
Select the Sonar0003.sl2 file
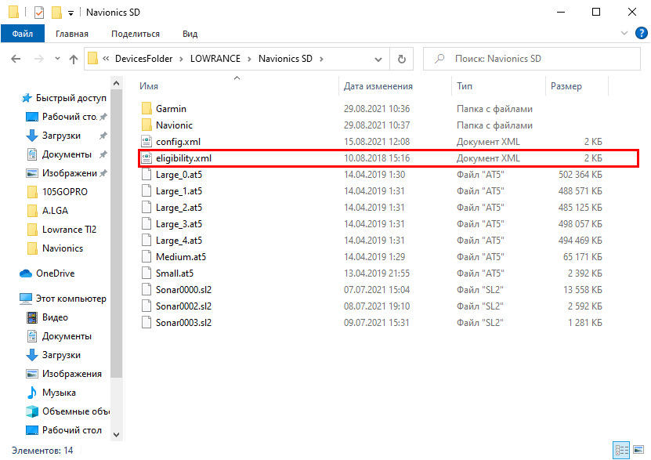pos(183,323)
